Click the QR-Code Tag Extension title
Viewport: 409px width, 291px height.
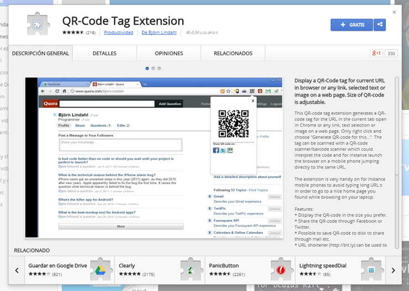coord(123,21)
